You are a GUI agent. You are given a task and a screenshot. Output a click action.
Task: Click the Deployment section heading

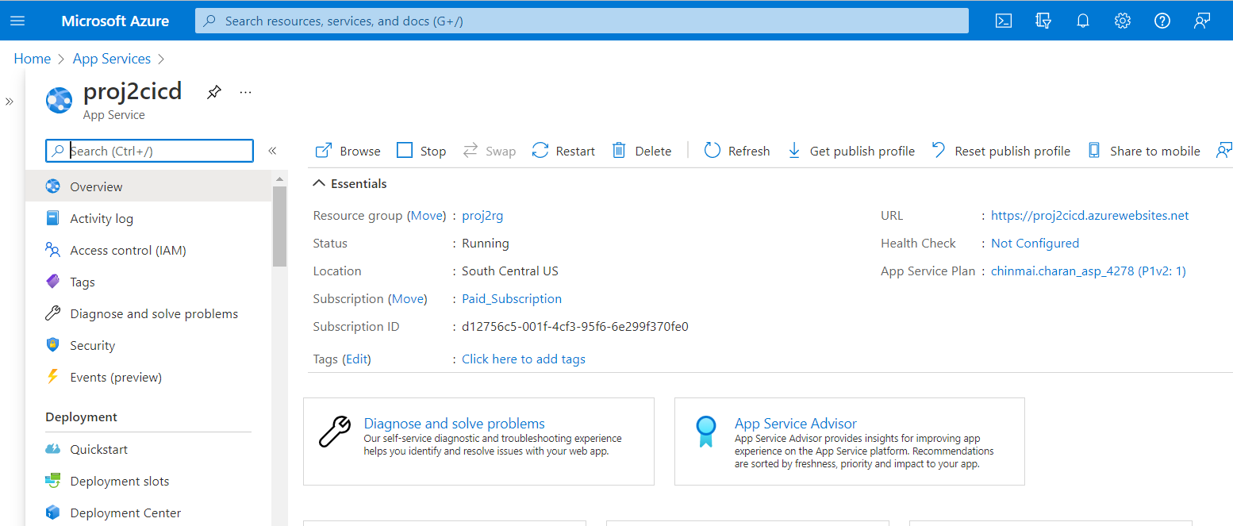(x=82, y=417)
